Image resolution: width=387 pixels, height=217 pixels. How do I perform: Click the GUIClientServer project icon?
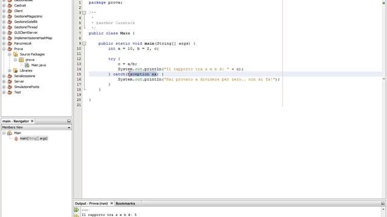[10, 33]
